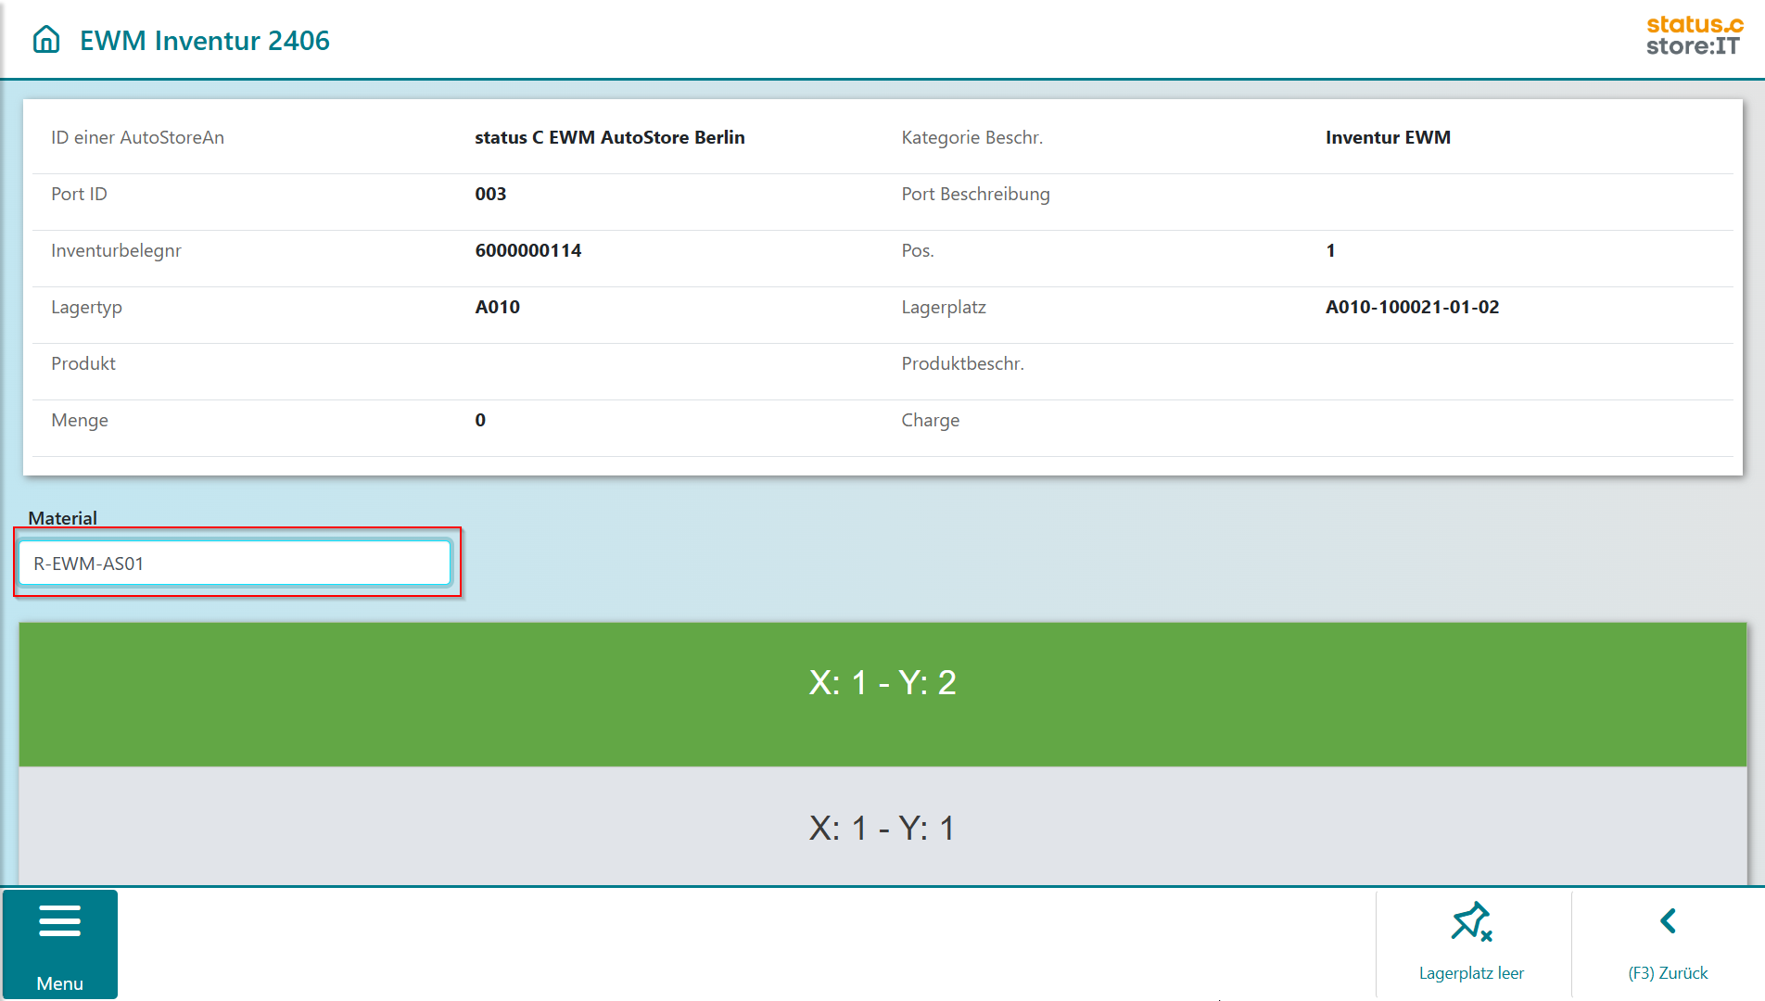Click the Pos. value 1
The image size is (1765, 1001).
point(1330,250)
